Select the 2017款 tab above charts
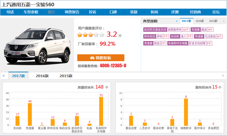Viewport: 227px width, 136px height. [x=18, y=76]
